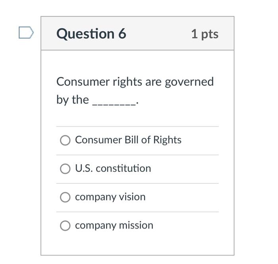Click the "Question 6" heading
Image resolution: width=278 pixels, height=264 pixels.
(x=91, y=34)
